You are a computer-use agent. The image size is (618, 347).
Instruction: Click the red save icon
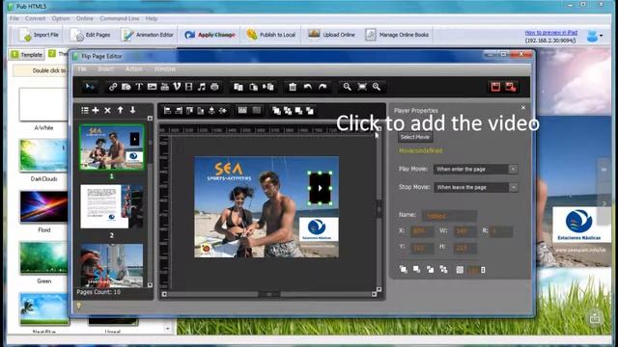pos(495,87)
